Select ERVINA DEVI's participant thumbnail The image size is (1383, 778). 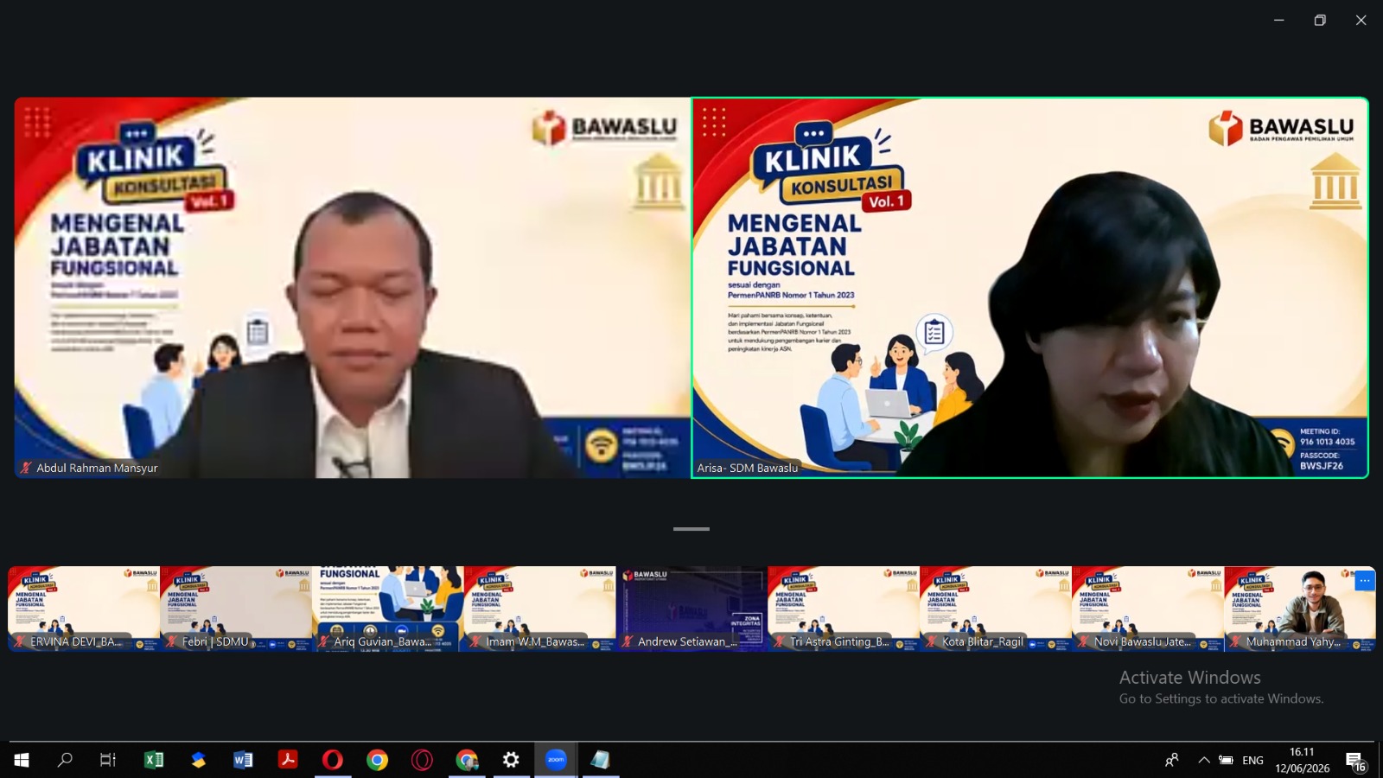coord(84,609)
